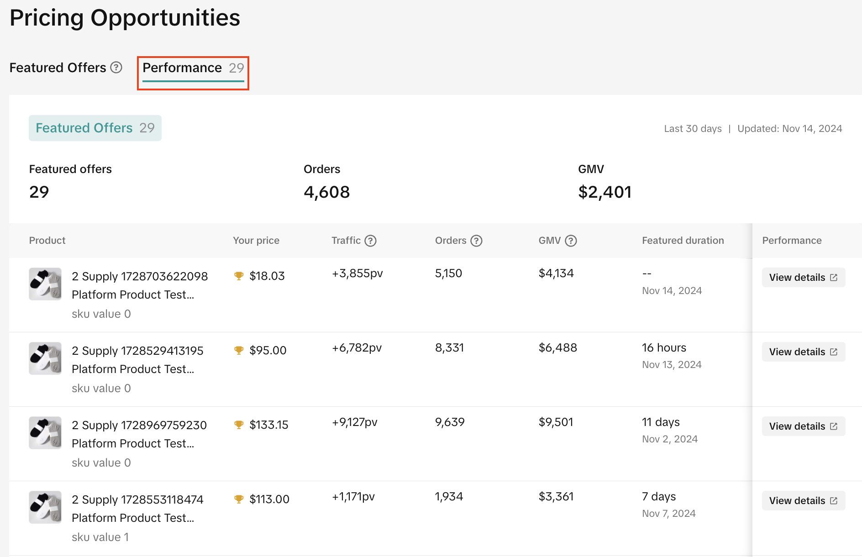
Task: Click thumbnail of product 1728703622098
Action: click(x=45, y=284)
